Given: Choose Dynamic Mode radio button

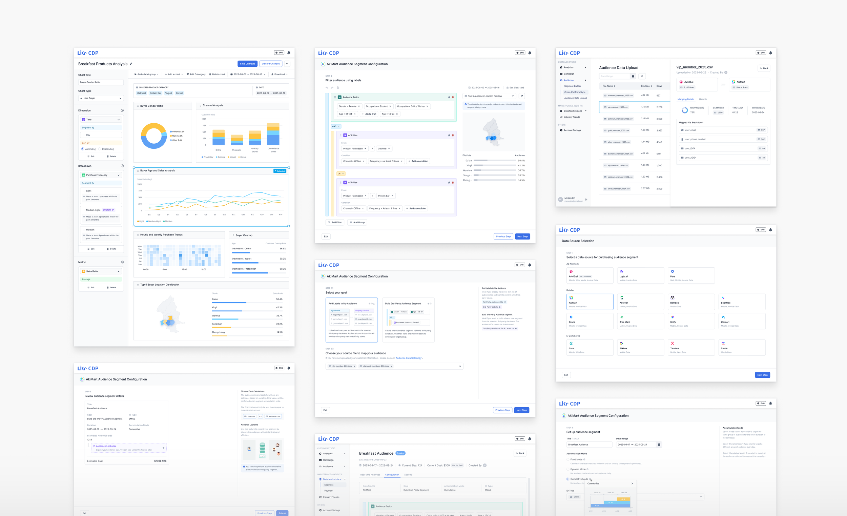Looking at the screenshot, I should point(568,469).
